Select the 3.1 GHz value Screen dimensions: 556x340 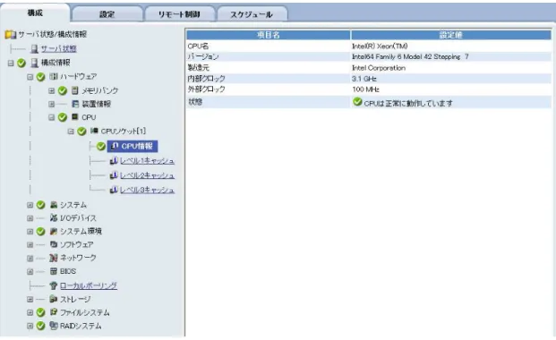364,79
